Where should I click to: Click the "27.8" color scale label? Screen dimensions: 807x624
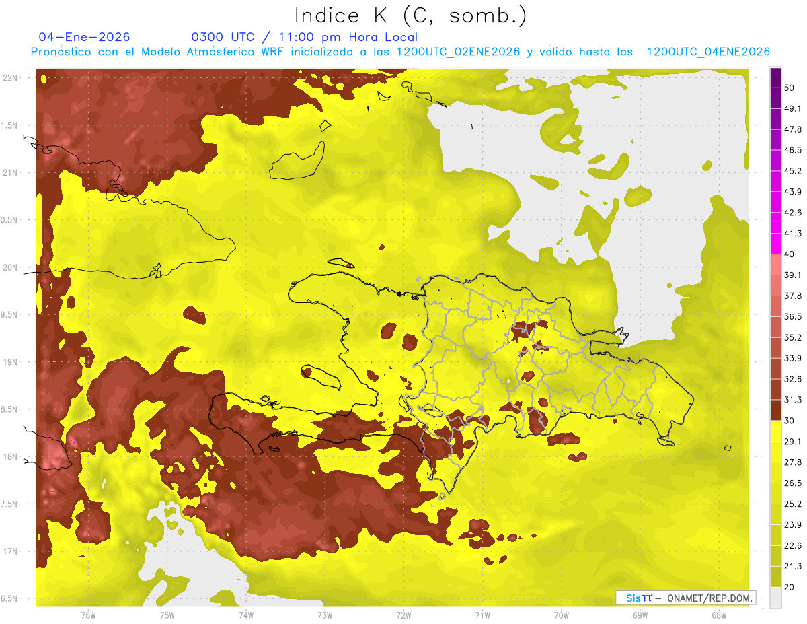tap(793, 462)
